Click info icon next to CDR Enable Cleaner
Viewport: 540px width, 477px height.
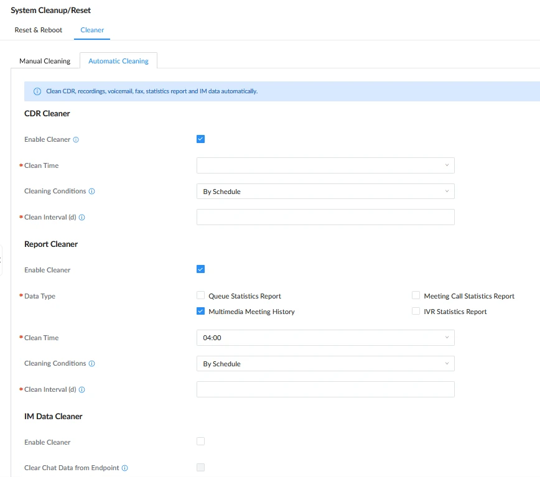76,139
